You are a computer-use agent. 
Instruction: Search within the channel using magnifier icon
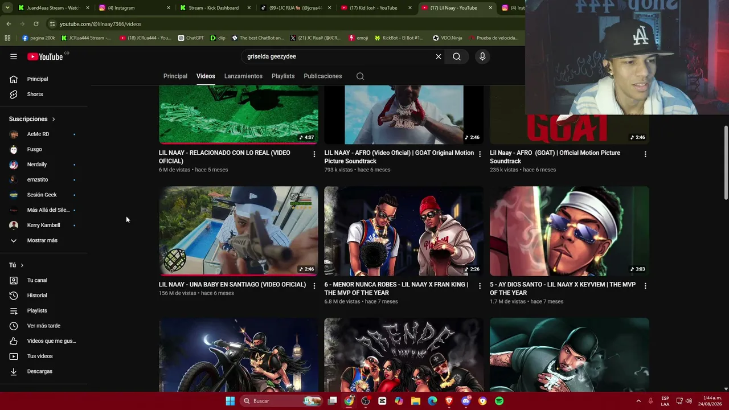tap(360, 76)
